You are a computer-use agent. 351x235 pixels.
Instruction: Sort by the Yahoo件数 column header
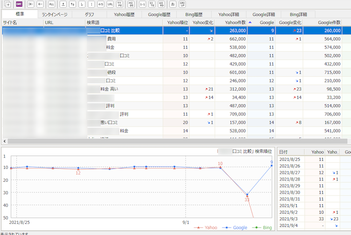231,23
